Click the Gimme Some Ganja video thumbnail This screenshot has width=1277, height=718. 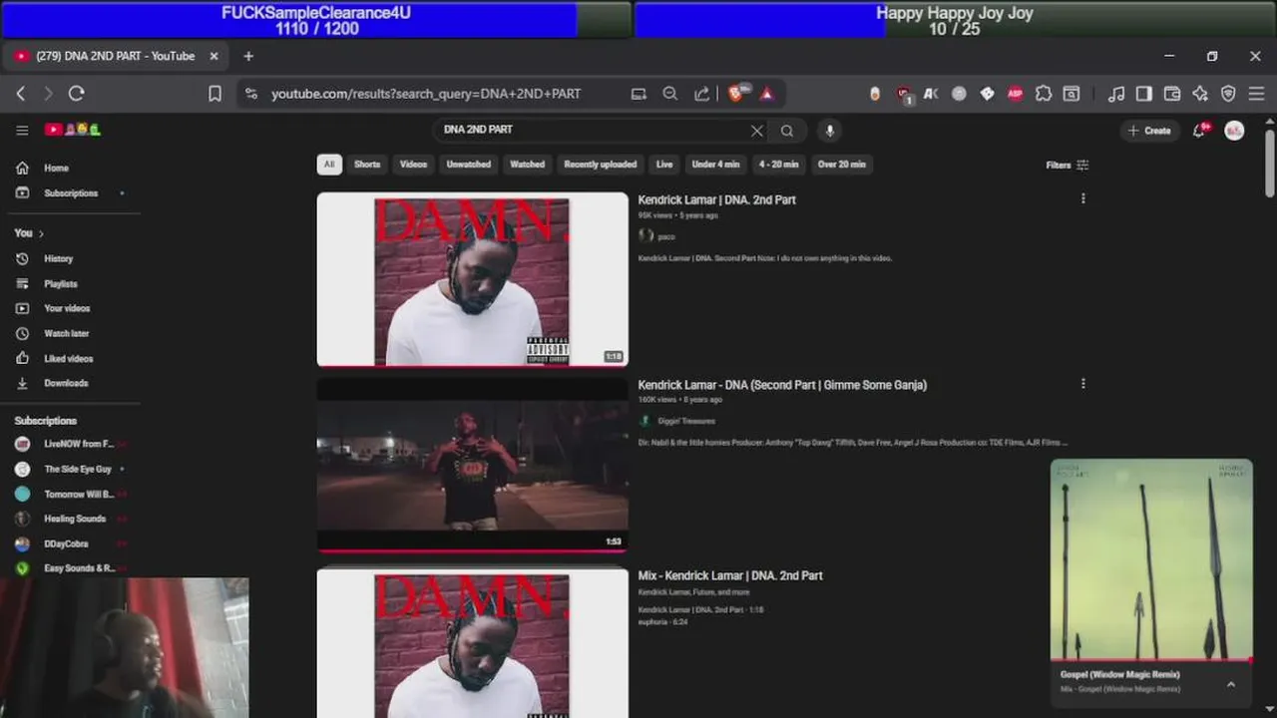(x=473, y=465)
